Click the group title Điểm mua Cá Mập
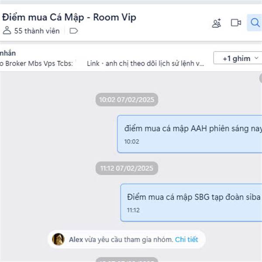 point(69,17)
